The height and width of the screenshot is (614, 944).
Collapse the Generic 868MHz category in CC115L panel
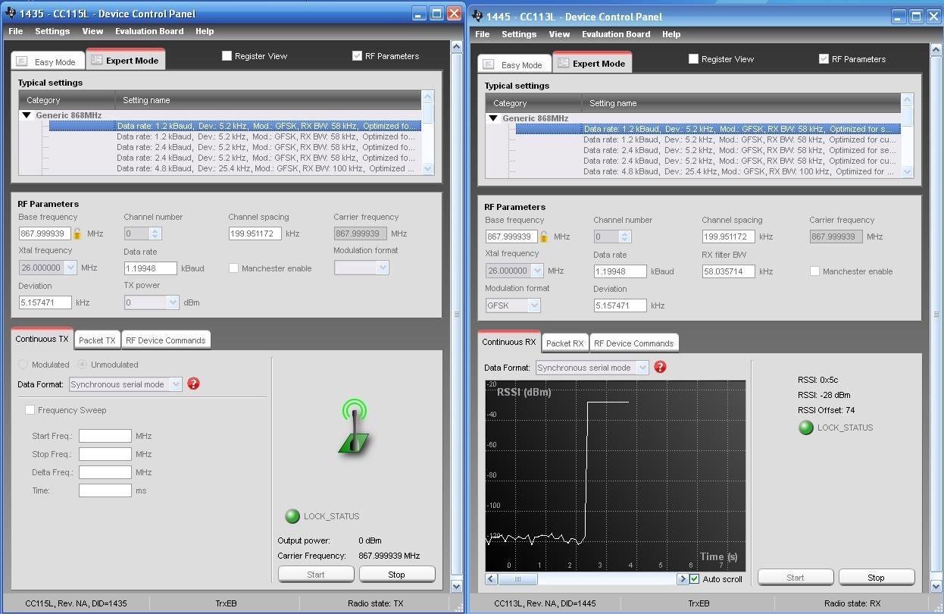(27, 116)
